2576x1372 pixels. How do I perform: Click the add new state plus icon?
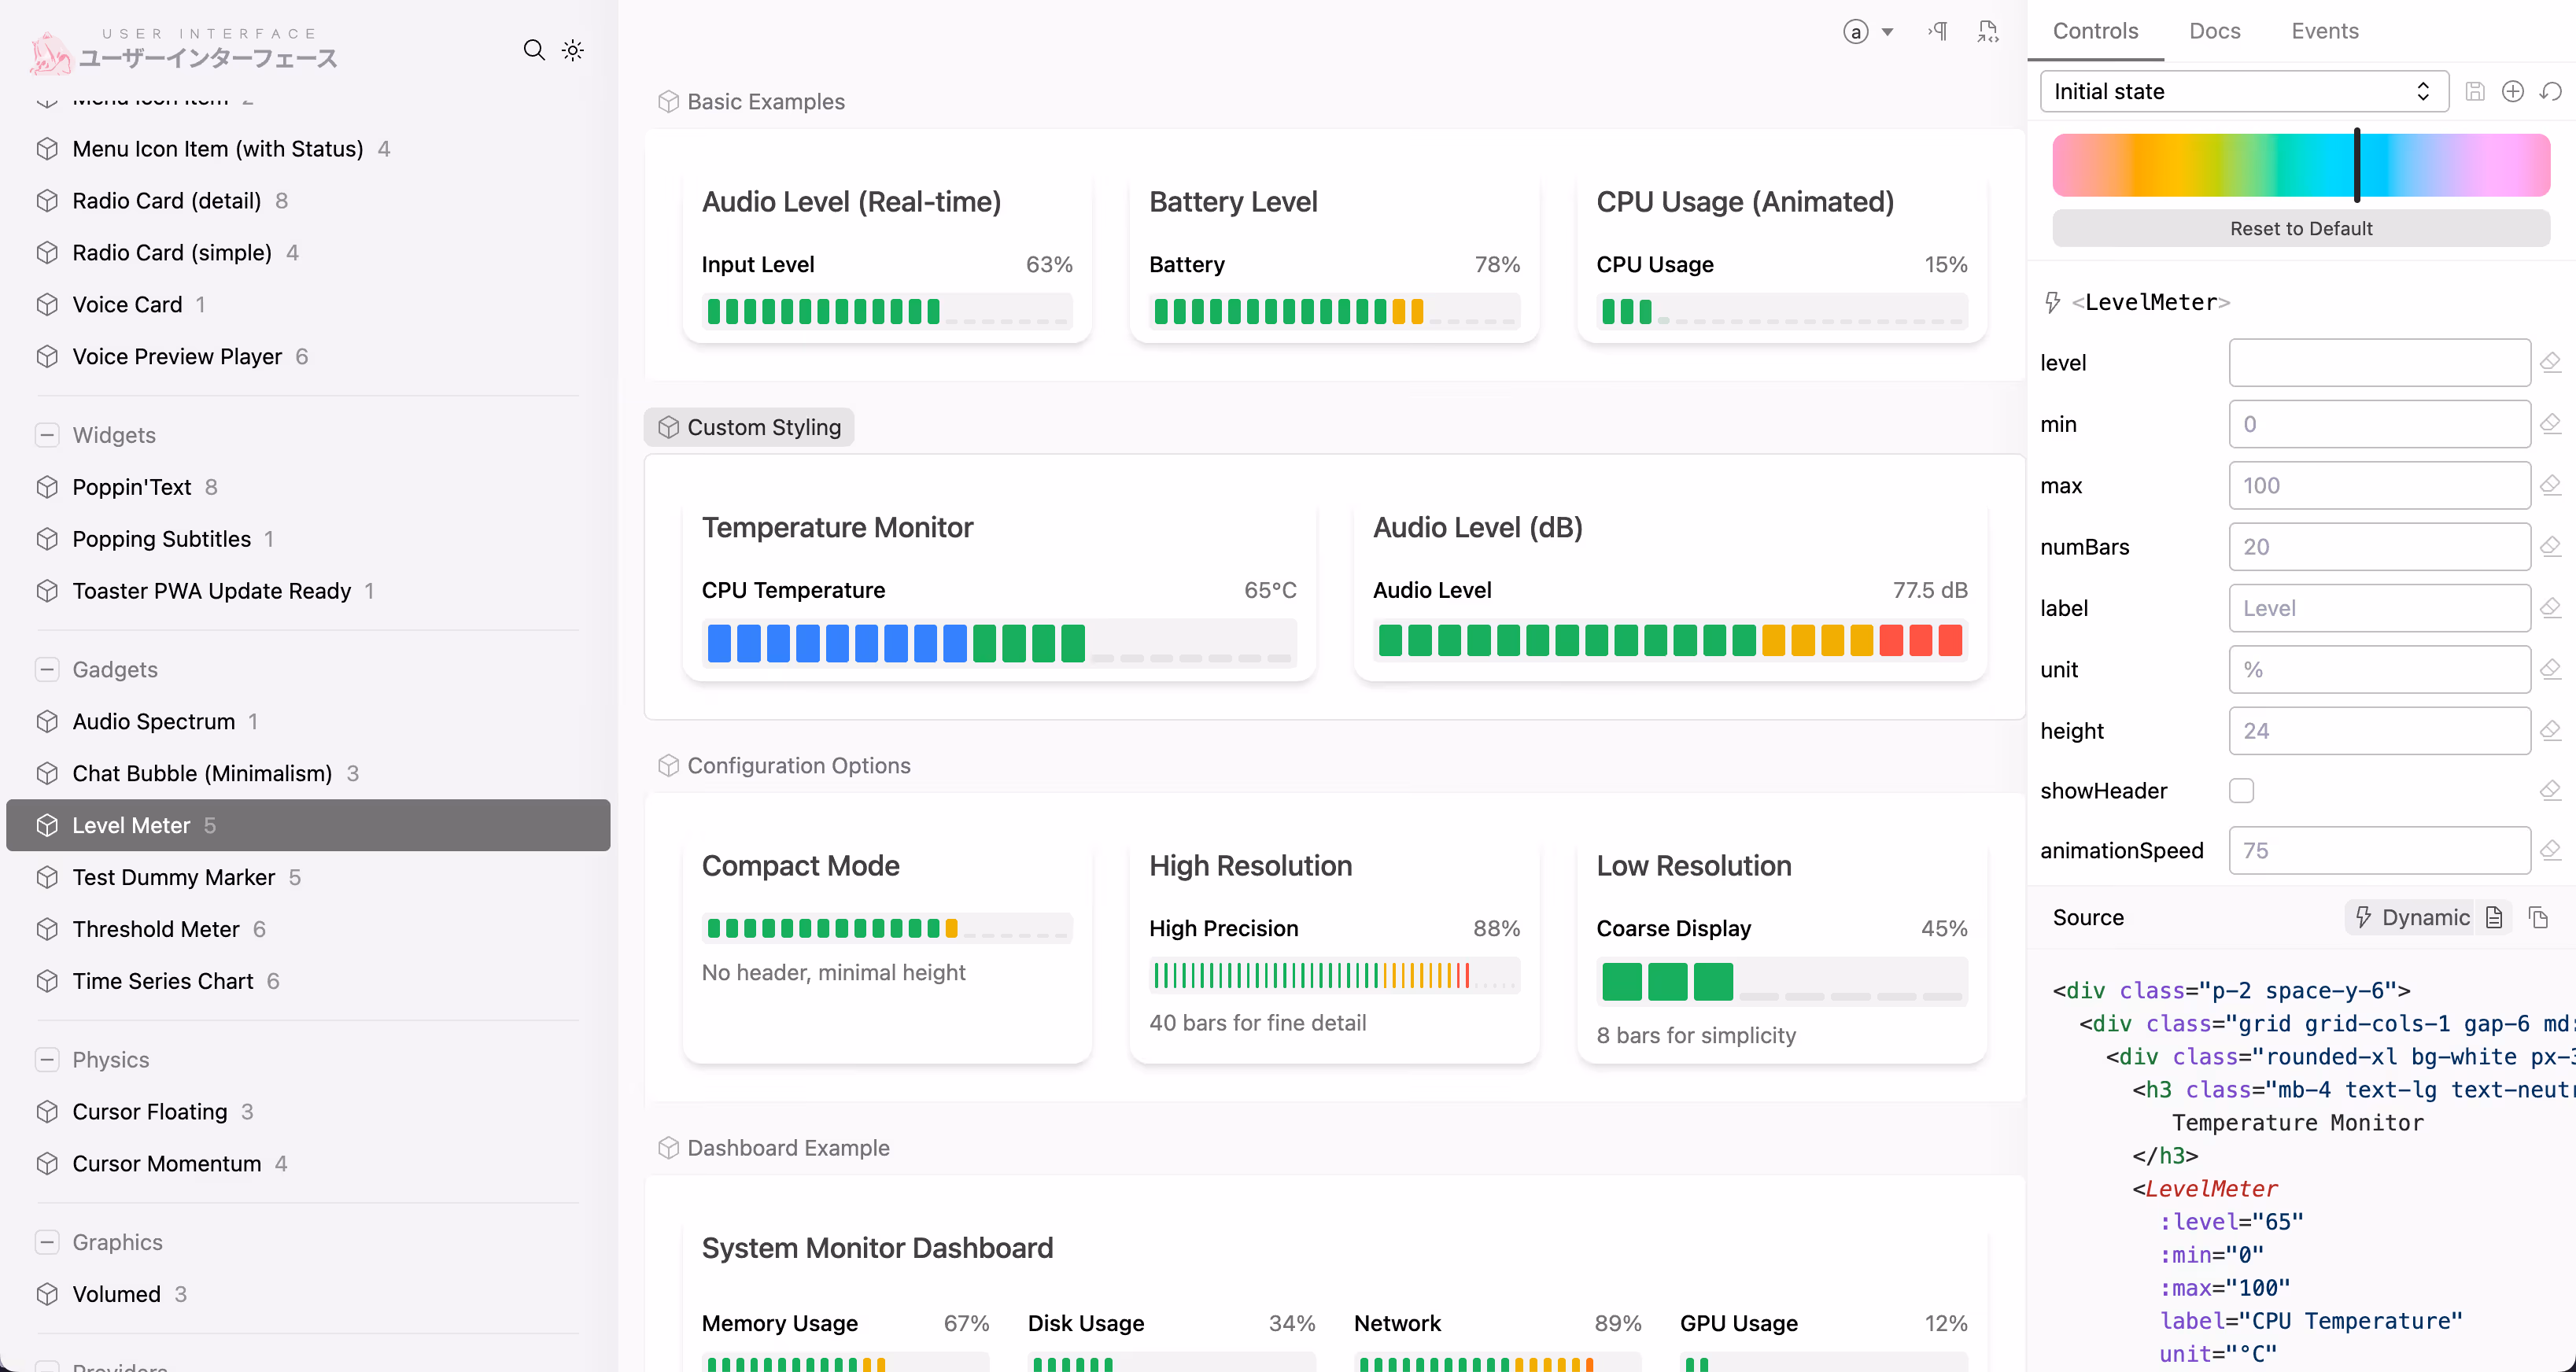(x=2513, y=91)
